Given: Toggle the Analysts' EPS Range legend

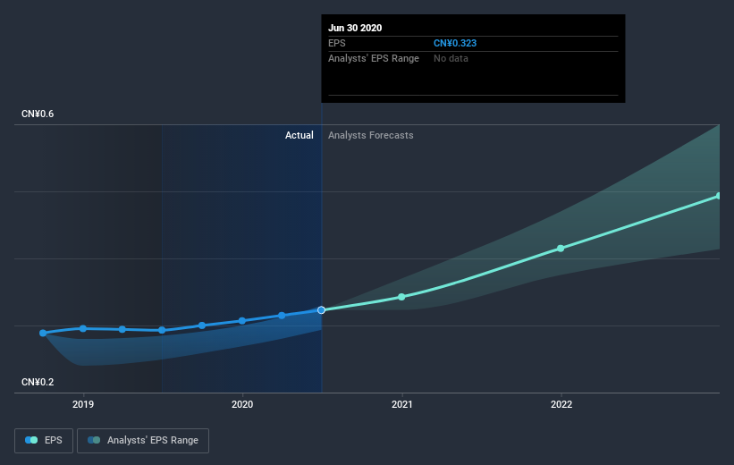Looking at the screenshot, I should (x=143, y=440).
